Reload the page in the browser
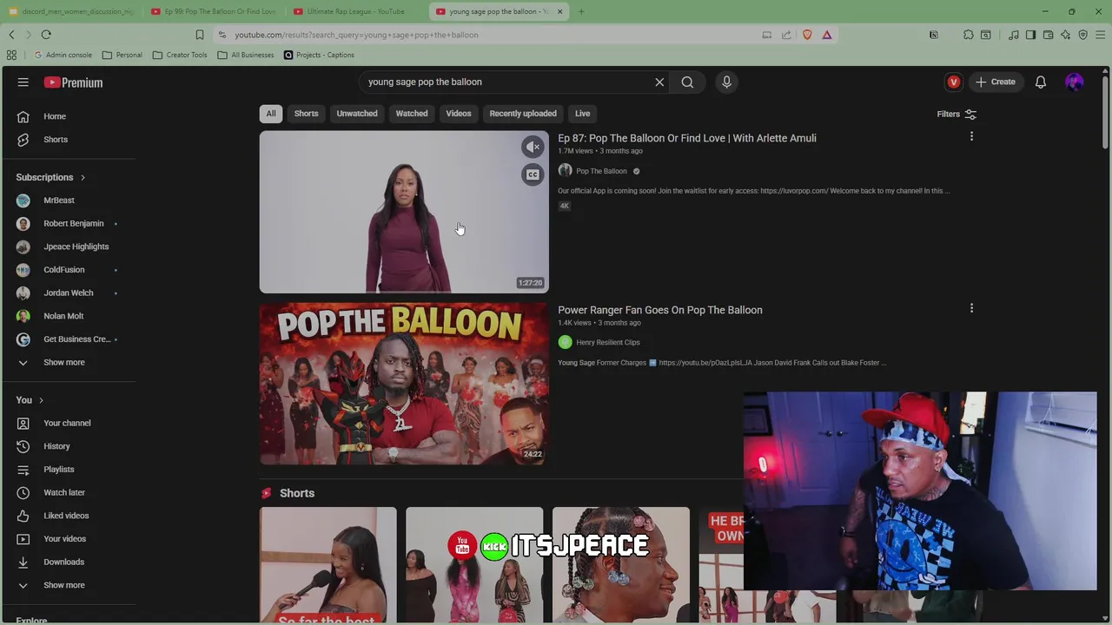 [x=46, y=35]
